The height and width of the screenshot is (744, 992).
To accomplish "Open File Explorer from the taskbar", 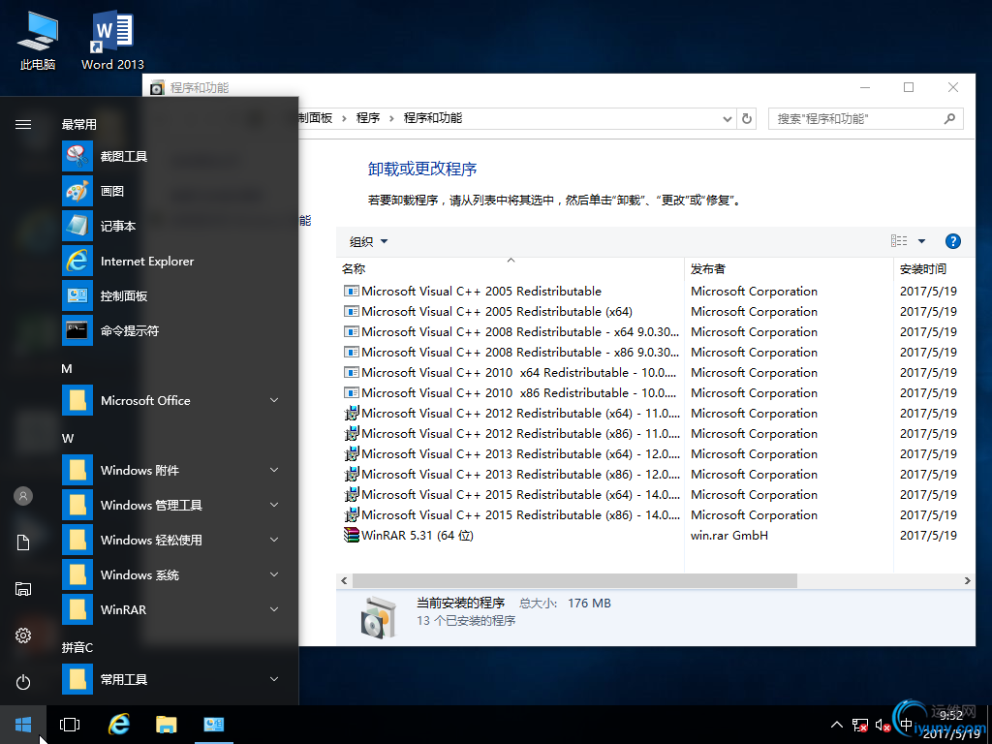I will [x=166, y=725].
